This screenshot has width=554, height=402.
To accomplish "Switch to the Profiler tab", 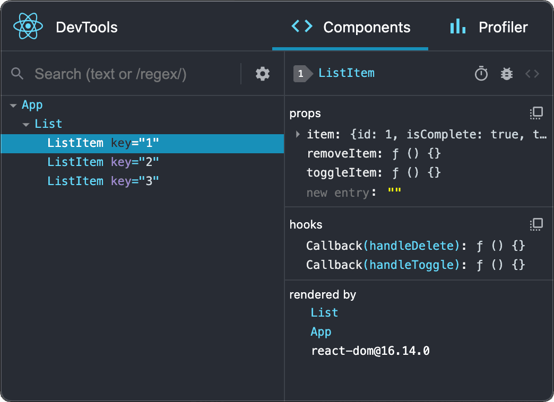I will tap(489, 27).
